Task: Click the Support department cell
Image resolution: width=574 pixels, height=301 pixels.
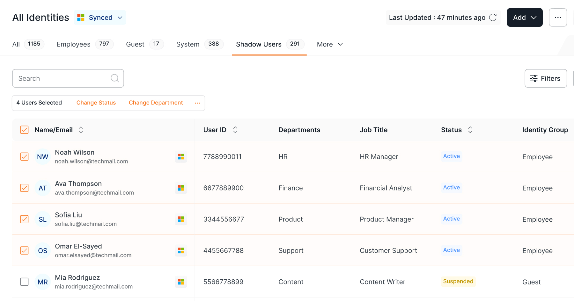Action: point(291,251)
